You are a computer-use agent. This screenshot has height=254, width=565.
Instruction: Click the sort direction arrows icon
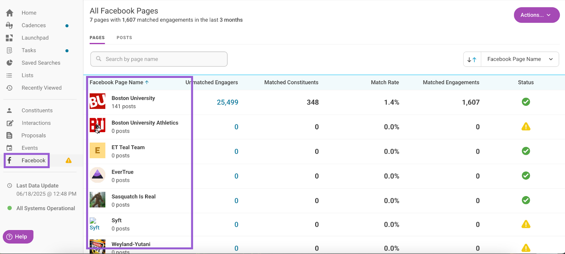click(x=472, y=60)
